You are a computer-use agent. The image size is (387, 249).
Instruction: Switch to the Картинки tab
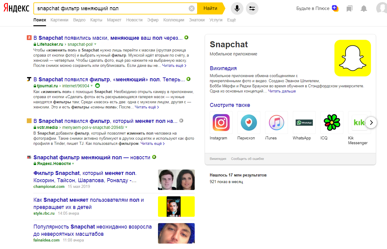[x=59, y=20]
